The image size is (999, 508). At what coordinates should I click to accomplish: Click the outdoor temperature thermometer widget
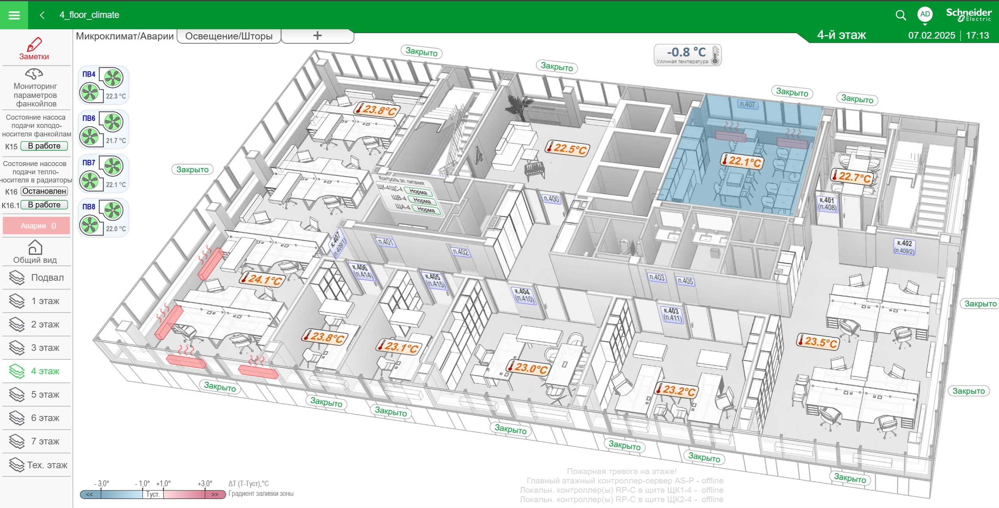(687, 55)
